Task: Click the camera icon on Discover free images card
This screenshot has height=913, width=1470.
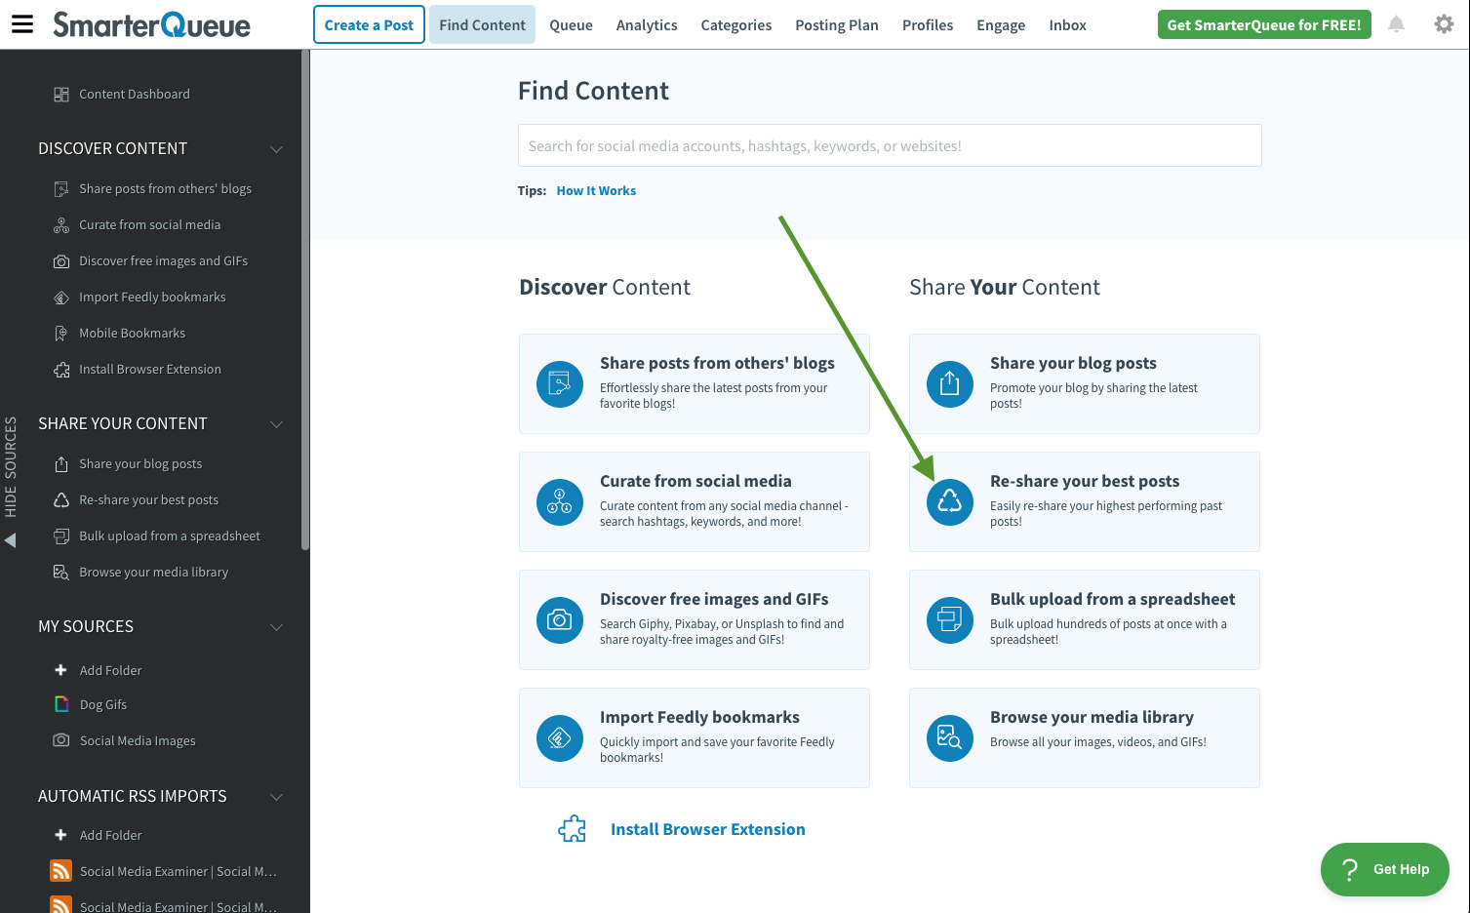Action: [560, 620]
